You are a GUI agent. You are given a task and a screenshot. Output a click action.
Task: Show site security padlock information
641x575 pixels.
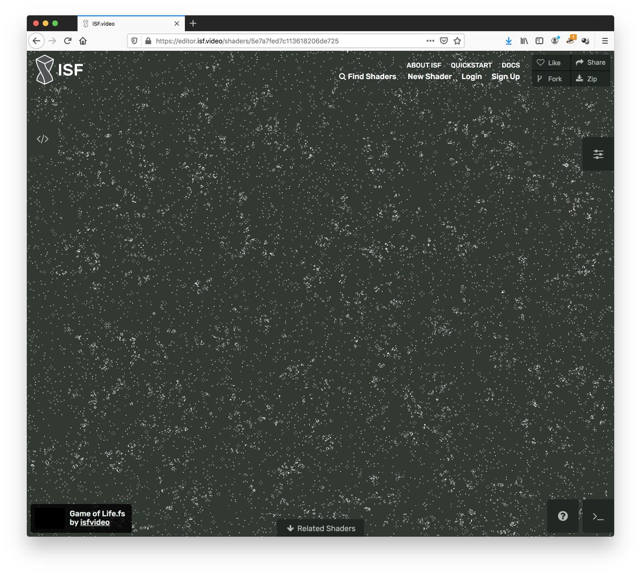tap(148, 41)
